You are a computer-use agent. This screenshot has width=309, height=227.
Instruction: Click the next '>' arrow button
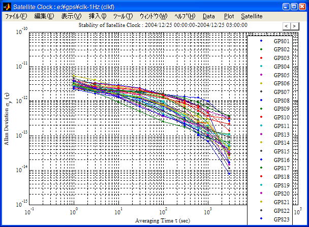point(295,25)
